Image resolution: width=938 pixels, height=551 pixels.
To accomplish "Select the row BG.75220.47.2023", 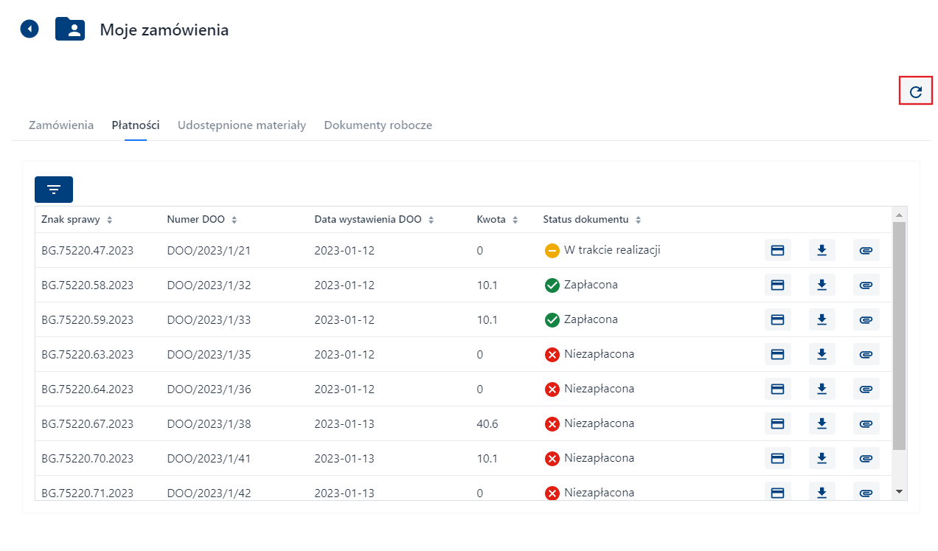I will click(88, 251).
